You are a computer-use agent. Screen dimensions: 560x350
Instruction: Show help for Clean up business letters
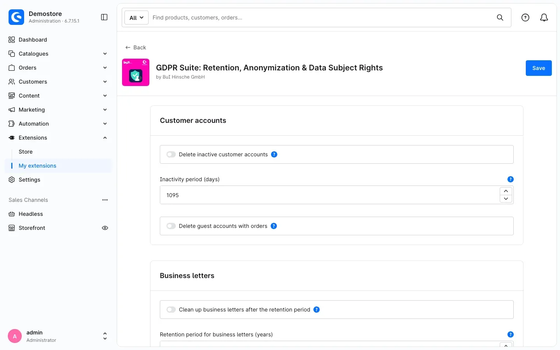point(317,310)
